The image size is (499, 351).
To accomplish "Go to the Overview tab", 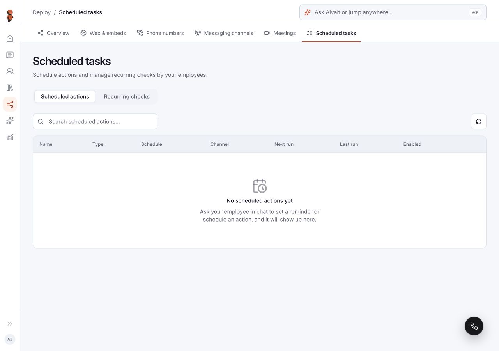I will click(53, 33).
